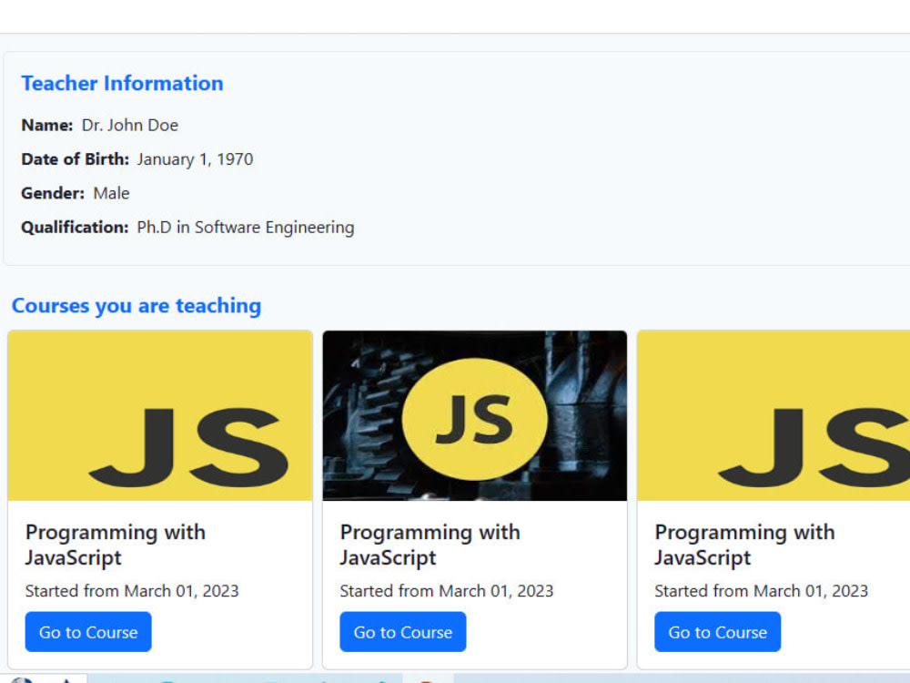The height and width of the screenshot is (683, 910).
Task: Click middle card's Programming with JavaScript title
Action: [430, 545]
